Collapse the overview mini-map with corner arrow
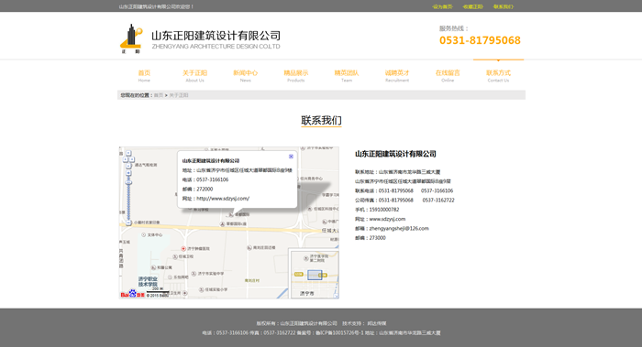Screen dimensions: 642x347 [336, 296]
